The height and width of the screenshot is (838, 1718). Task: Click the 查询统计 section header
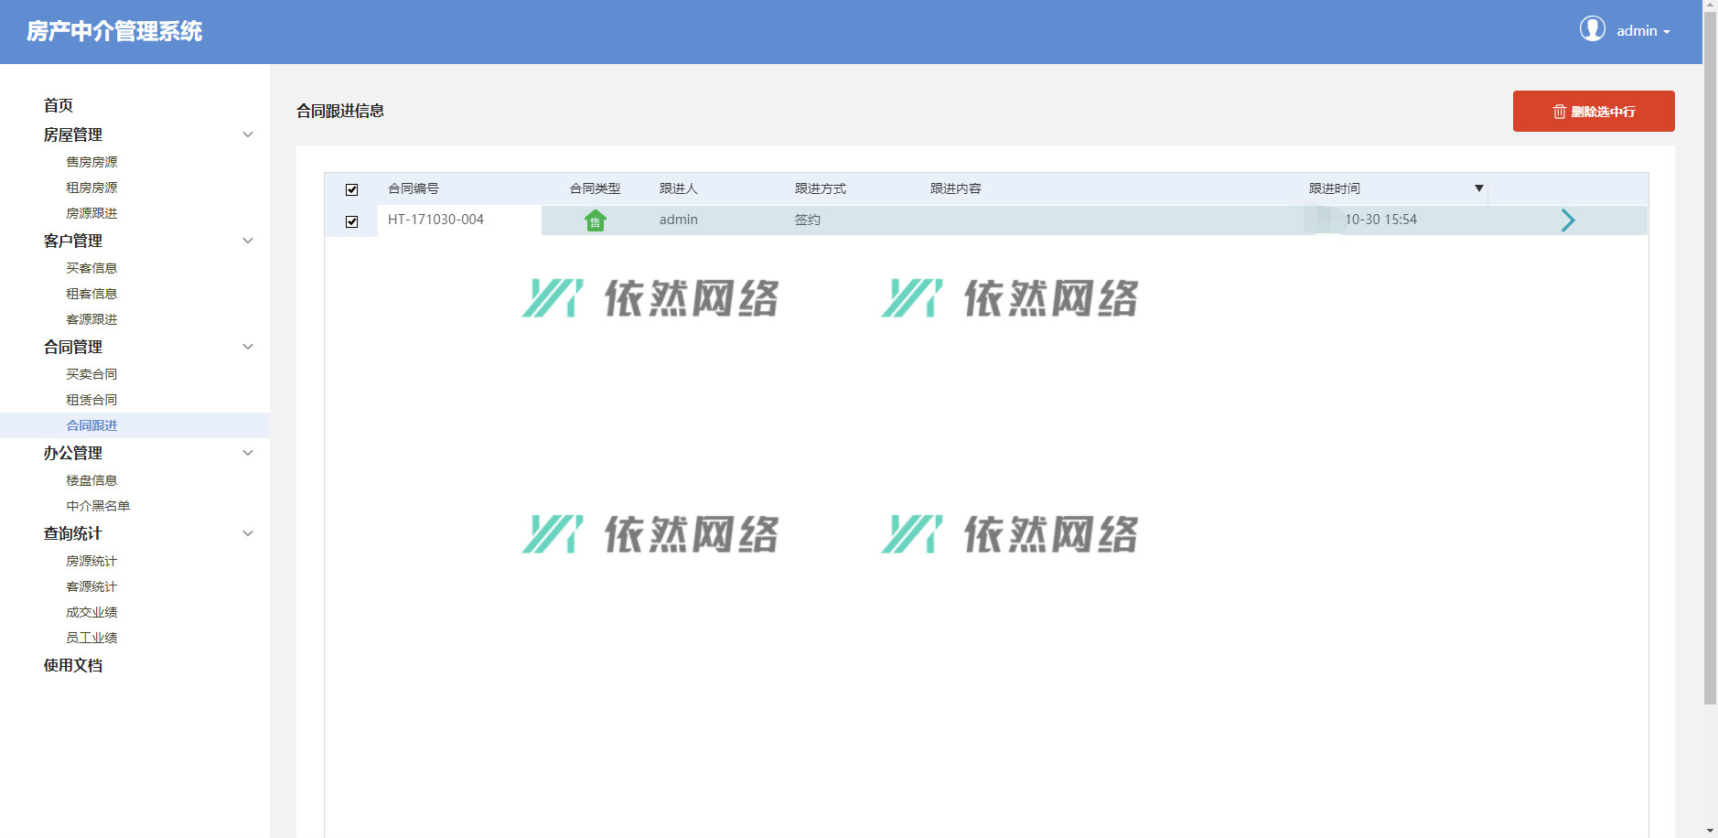coord(73,533)
